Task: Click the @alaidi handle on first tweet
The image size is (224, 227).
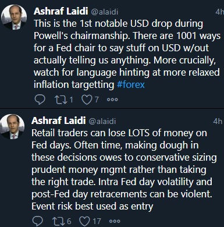Action: tap(104, 12)
